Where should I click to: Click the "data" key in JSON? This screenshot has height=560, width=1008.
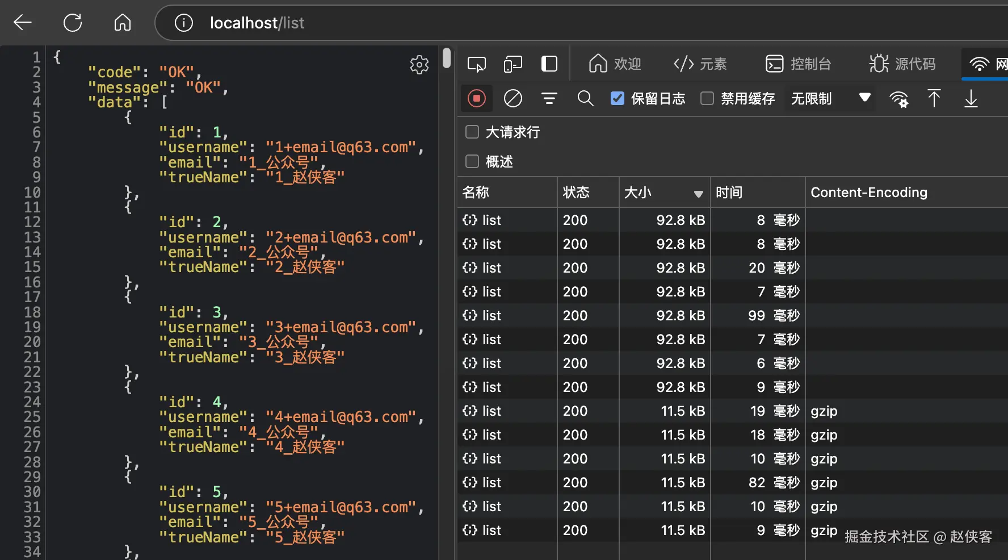pyautogui.click(x=115, y=102)
